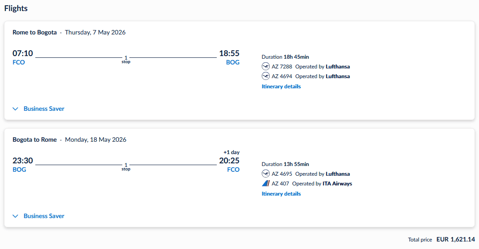
Task: Expand return Business Saver fare details
Action: 44,216
